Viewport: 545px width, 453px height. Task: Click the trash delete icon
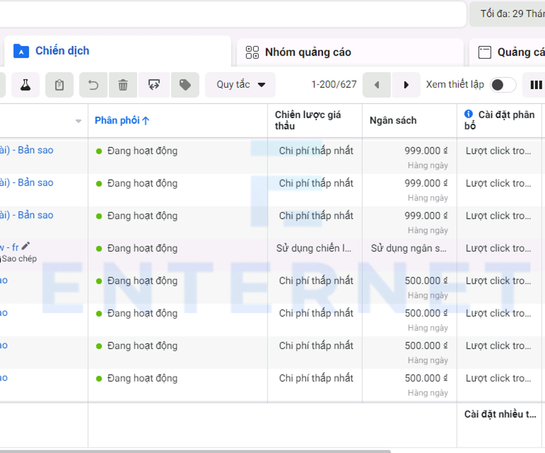point(123,85)
